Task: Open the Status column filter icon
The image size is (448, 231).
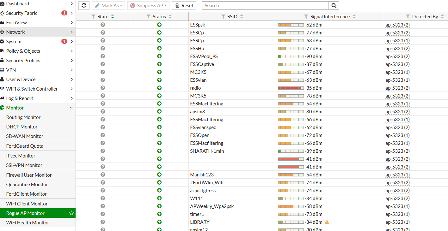Action: click(148, 16)
